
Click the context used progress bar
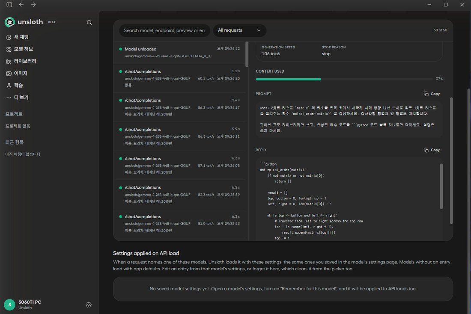344,79
